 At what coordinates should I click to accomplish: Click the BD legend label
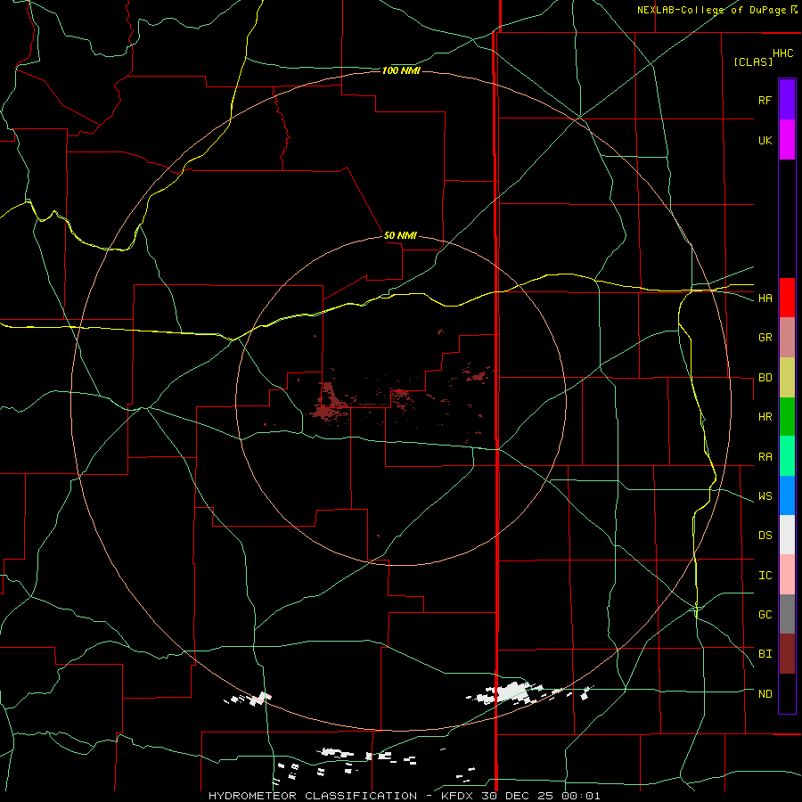click(x=765, y=378)
